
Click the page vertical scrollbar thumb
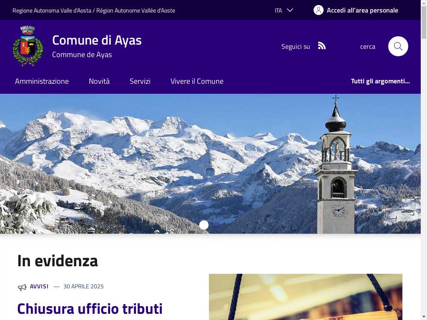coord(424,22)
